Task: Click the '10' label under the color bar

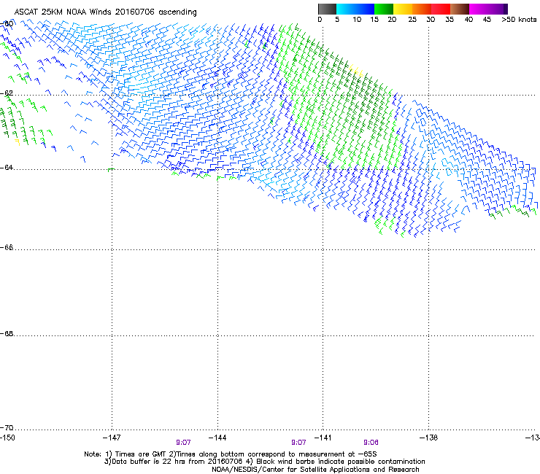Action: tap(357, 20)
